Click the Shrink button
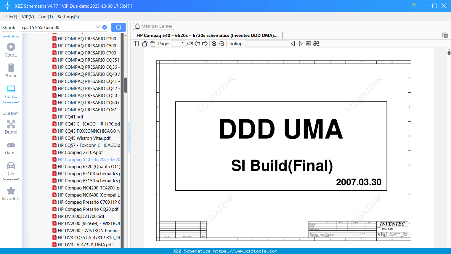 [x=9, y=27]
